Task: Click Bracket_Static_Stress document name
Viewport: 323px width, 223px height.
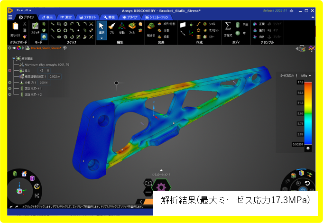Action: pos(46,48)
